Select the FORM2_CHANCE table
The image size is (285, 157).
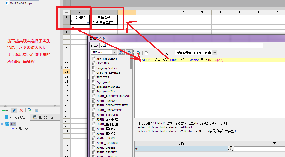106,138
